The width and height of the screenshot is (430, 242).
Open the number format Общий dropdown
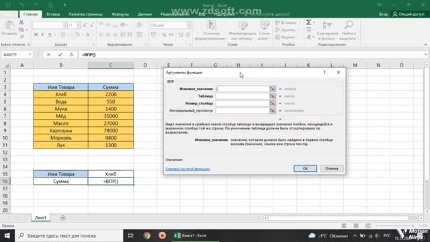coord(189,26)
